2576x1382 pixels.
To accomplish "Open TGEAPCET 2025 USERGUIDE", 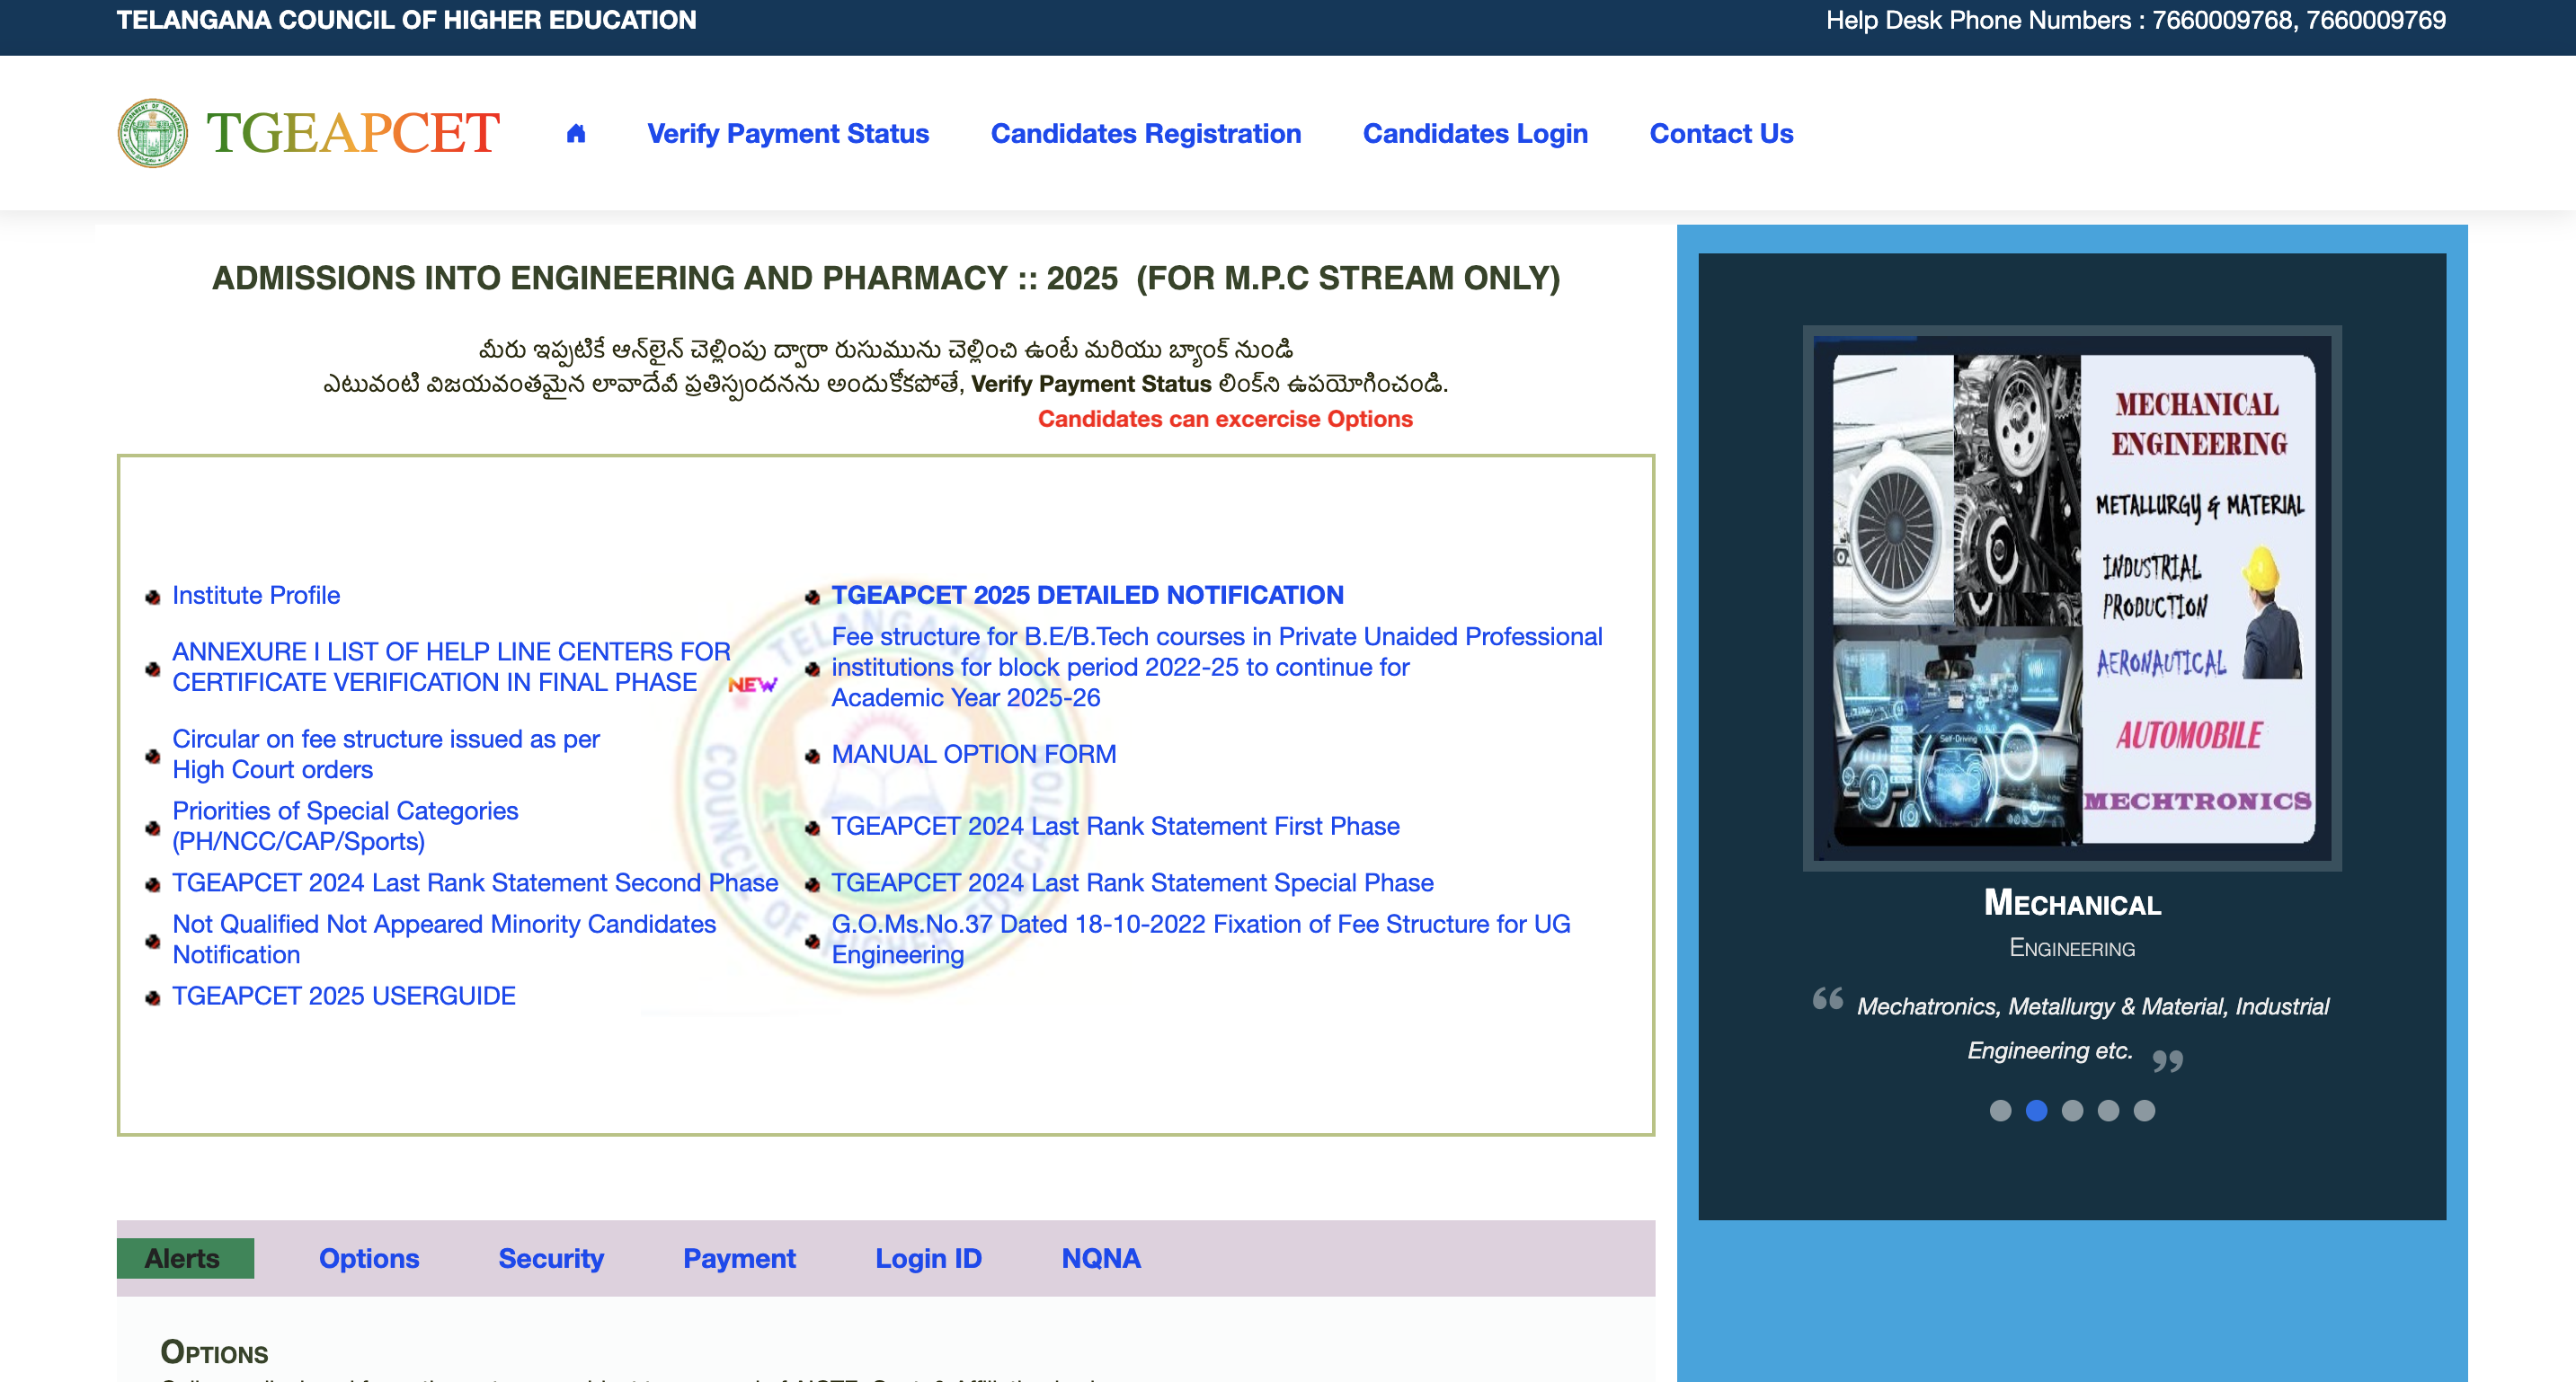I will pos(344,996).
